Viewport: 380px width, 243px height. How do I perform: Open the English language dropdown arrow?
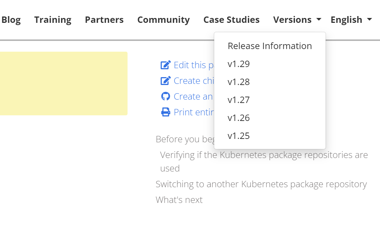[x=369, y=19]
